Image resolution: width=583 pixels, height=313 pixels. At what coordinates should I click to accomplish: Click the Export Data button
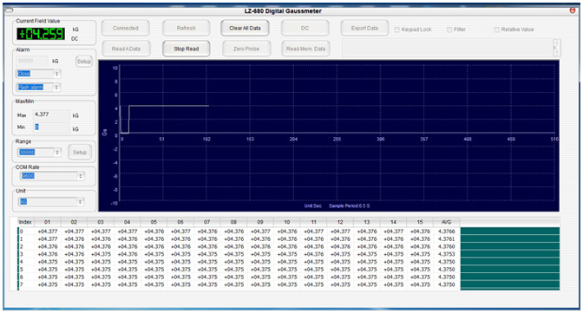click(364, 29)
